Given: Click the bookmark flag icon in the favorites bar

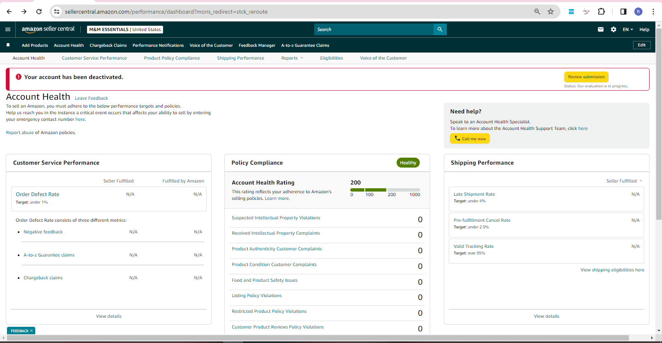Looking at the screenshot, I should coord(8,45).
